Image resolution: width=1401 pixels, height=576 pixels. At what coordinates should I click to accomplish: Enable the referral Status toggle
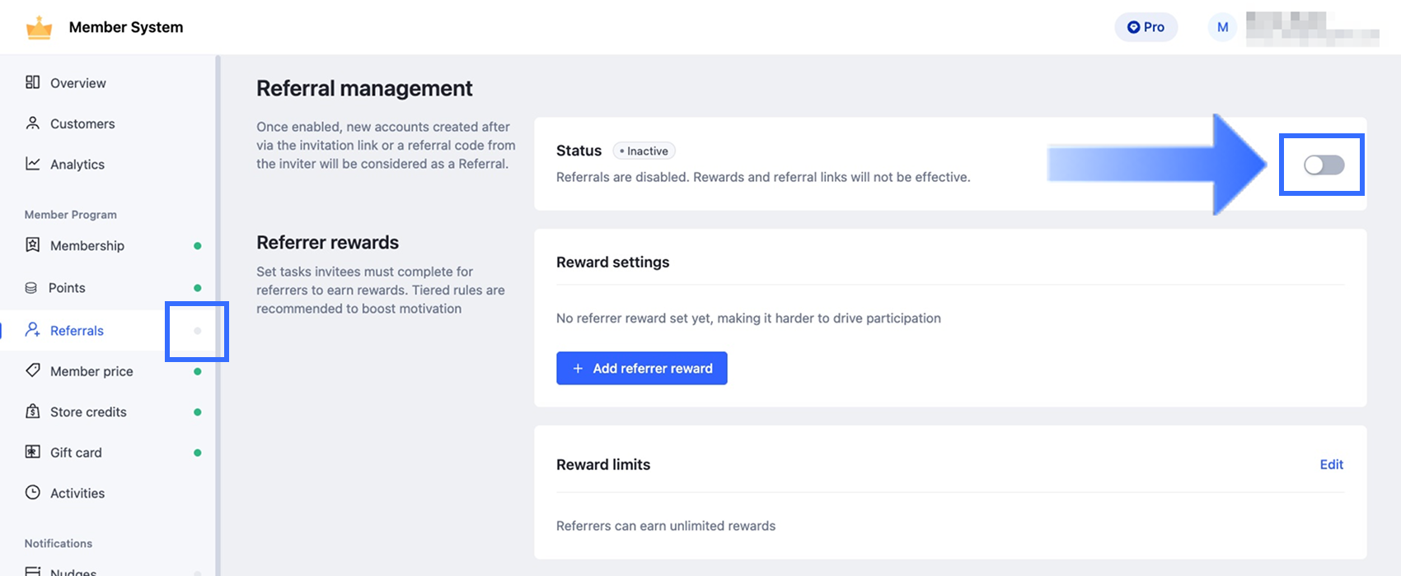point(1324,165)
